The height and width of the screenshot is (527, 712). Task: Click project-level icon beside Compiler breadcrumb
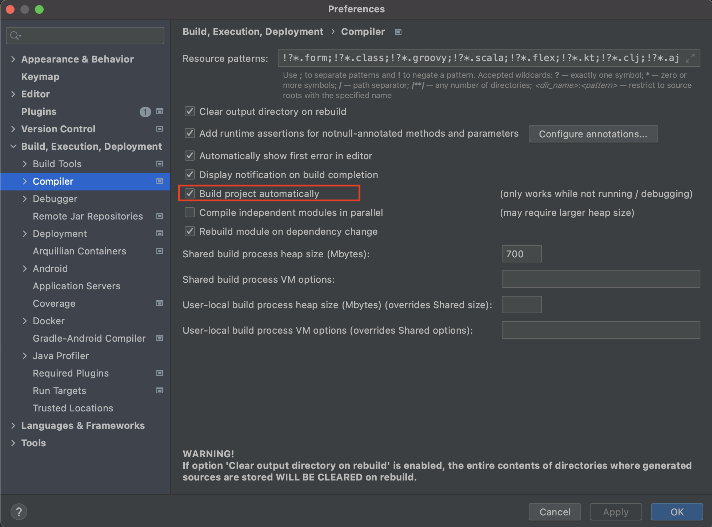coord(398,32)
